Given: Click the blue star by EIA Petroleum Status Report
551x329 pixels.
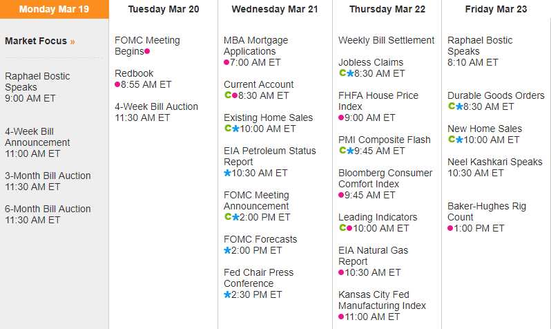Looking at the screenshot, I should 227,173.
